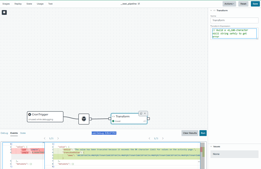
Task: Switch to the Debug tab
Action: tap(4, 133)
